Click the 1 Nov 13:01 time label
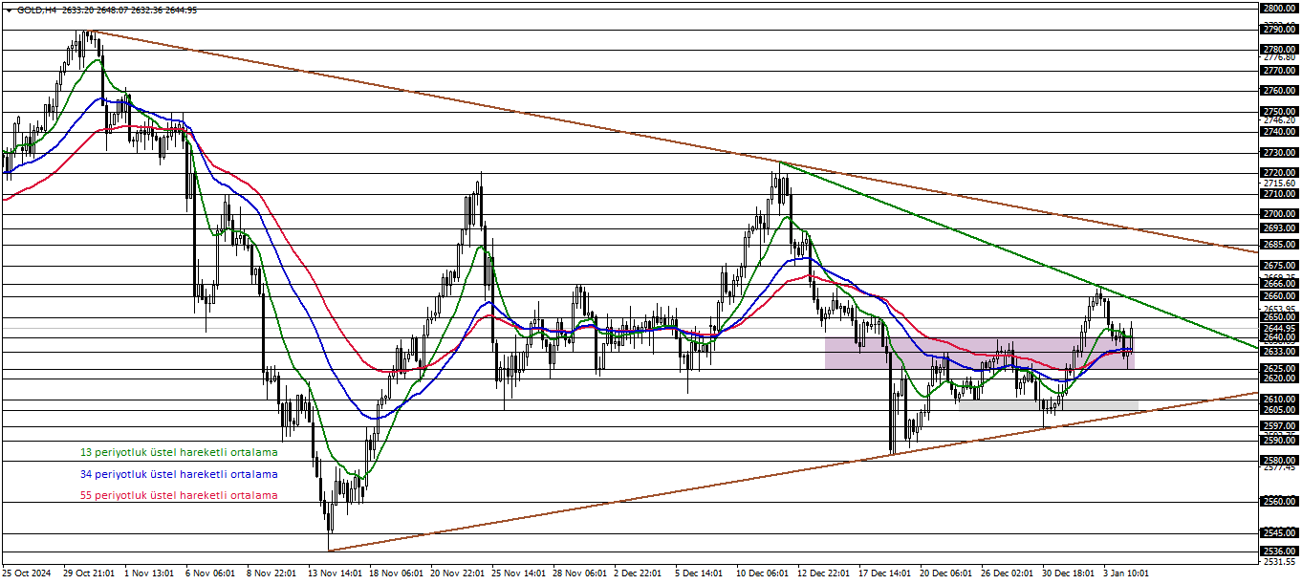1302x584 pixels. (150, 573)
